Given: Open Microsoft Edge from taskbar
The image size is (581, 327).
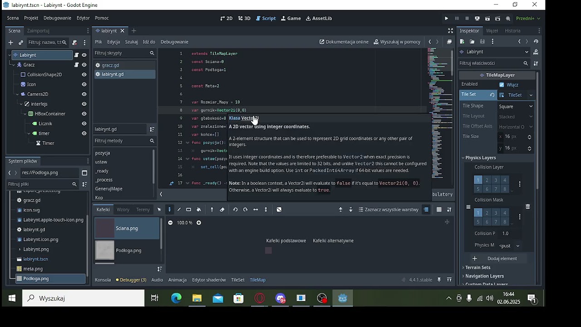Looking at the screenshot, I should pos(176,298).
